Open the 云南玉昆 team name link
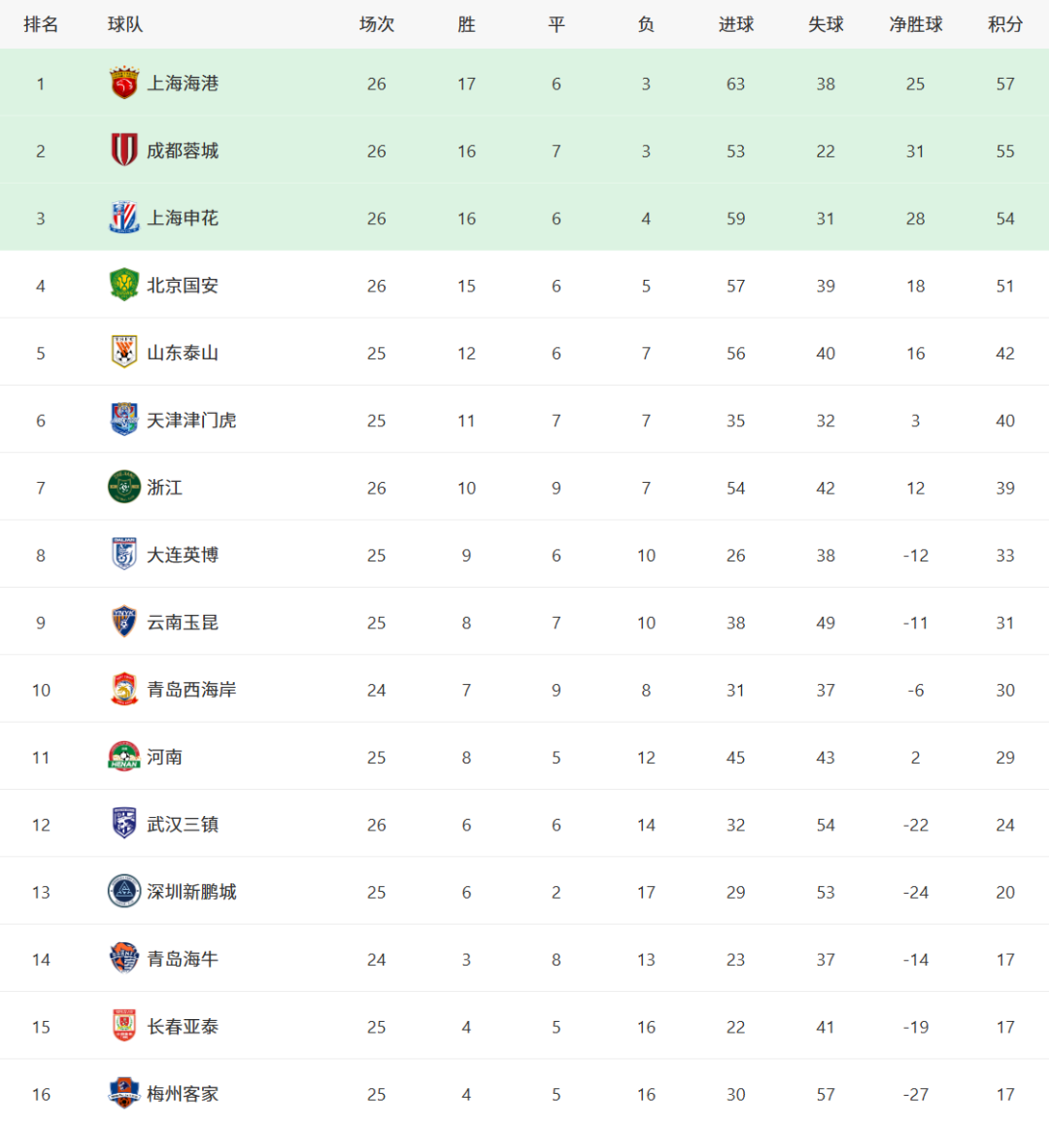1049x1121 pixels. click(183, 622)
